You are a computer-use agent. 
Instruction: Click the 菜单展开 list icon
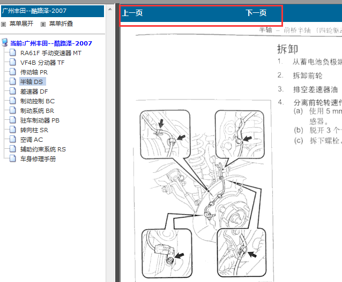click(4, 24)
